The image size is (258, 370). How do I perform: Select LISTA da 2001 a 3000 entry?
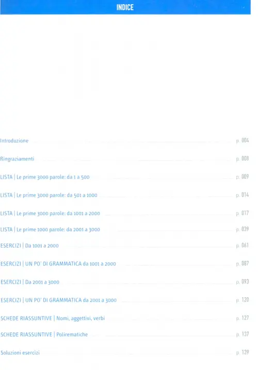(x=50, y=229)
